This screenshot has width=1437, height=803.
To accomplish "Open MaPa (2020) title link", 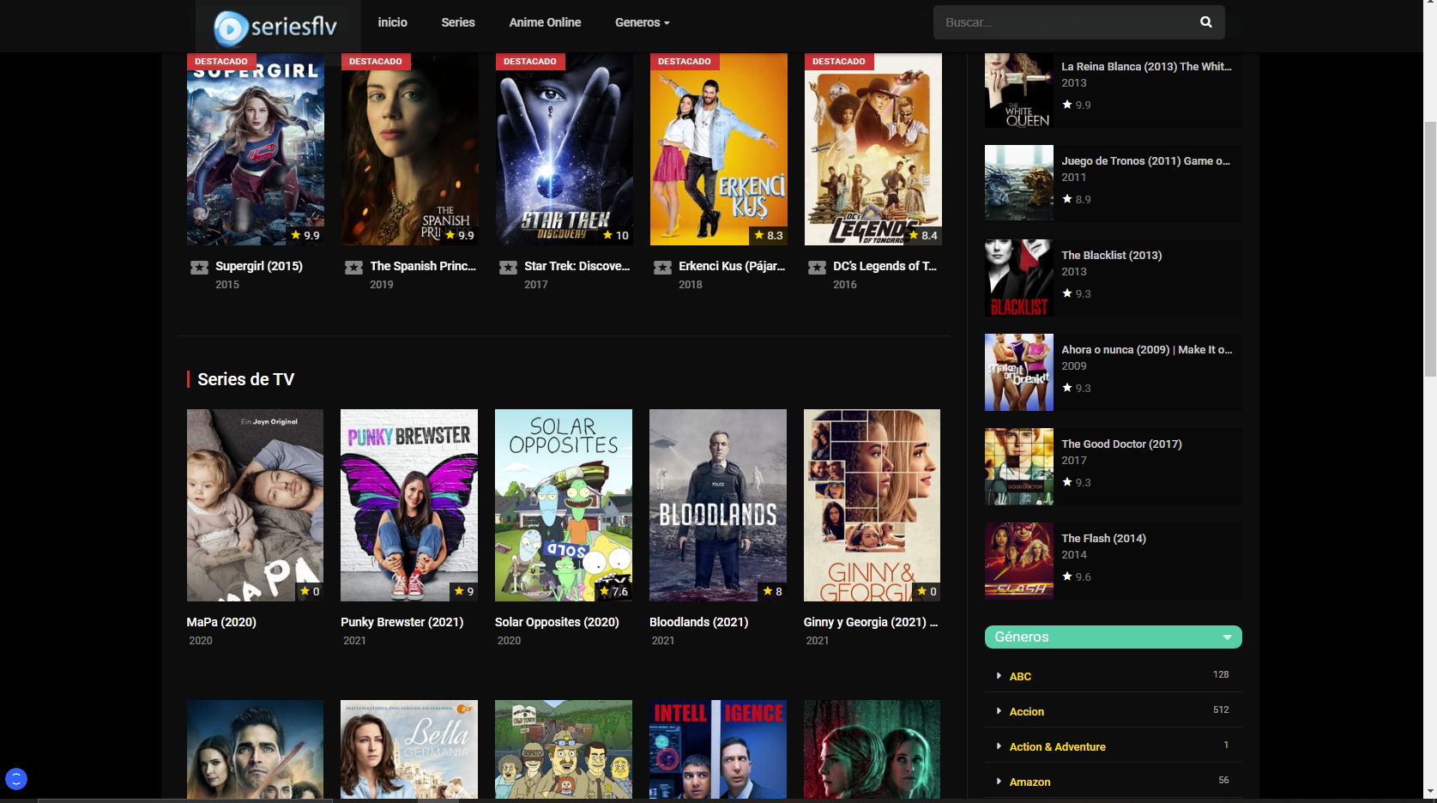I will click(x=221, y=622).
